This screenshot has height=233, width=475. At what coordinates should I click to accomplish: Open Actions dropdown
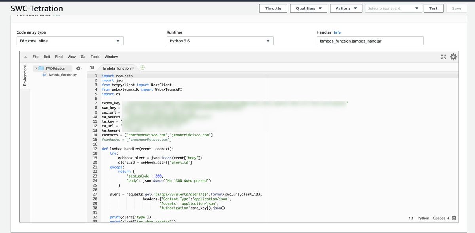point(346,8)
